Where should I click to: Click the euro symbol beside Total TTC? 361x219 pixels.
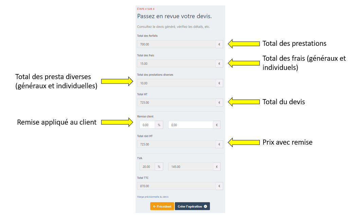click(x=219, y=186)
